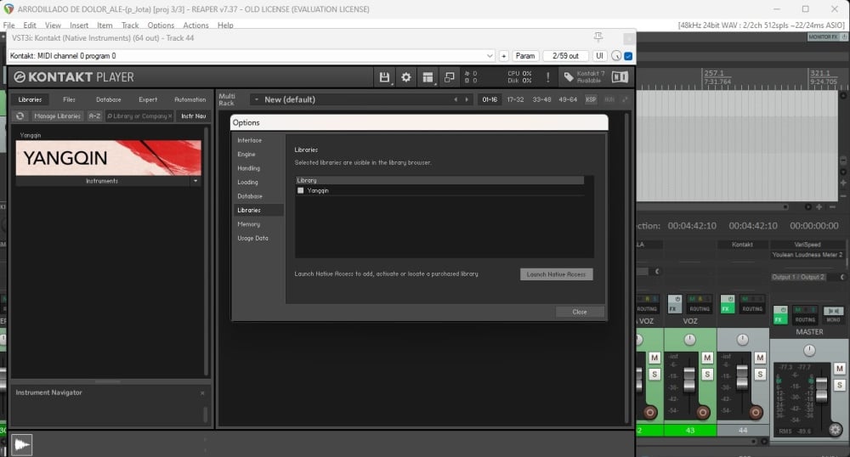Screen dimensions: 850x457
Task: Open FX chain for track 43 VOZ
Action: [674, 308]
